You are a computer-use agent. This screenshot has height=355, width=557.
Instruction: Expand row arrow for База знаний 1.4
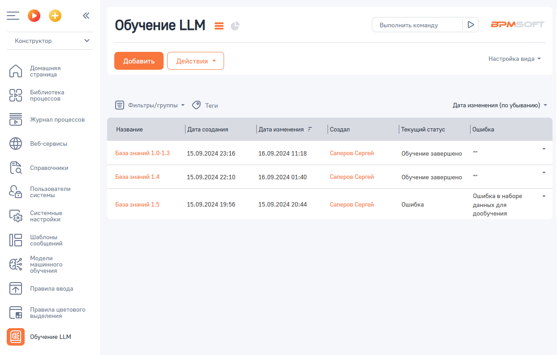[544, 173]
